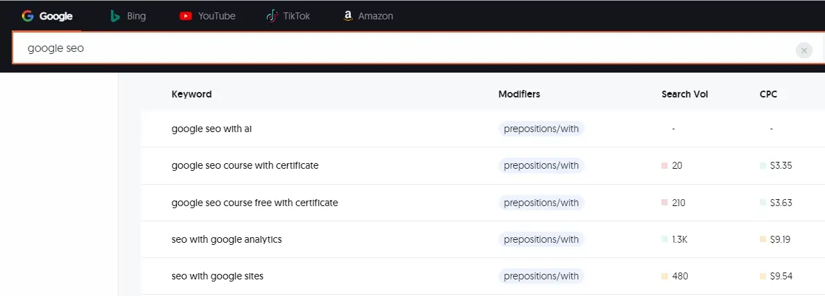
Task: Sort by Search Vol column header
Action: tap(684, 94)
